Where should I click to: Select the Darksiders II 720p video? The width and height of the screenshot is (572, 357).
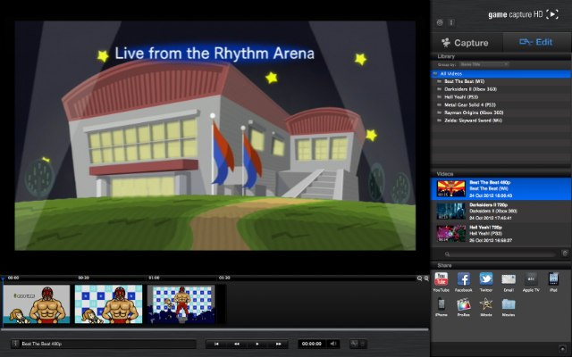tap(500, 212)
